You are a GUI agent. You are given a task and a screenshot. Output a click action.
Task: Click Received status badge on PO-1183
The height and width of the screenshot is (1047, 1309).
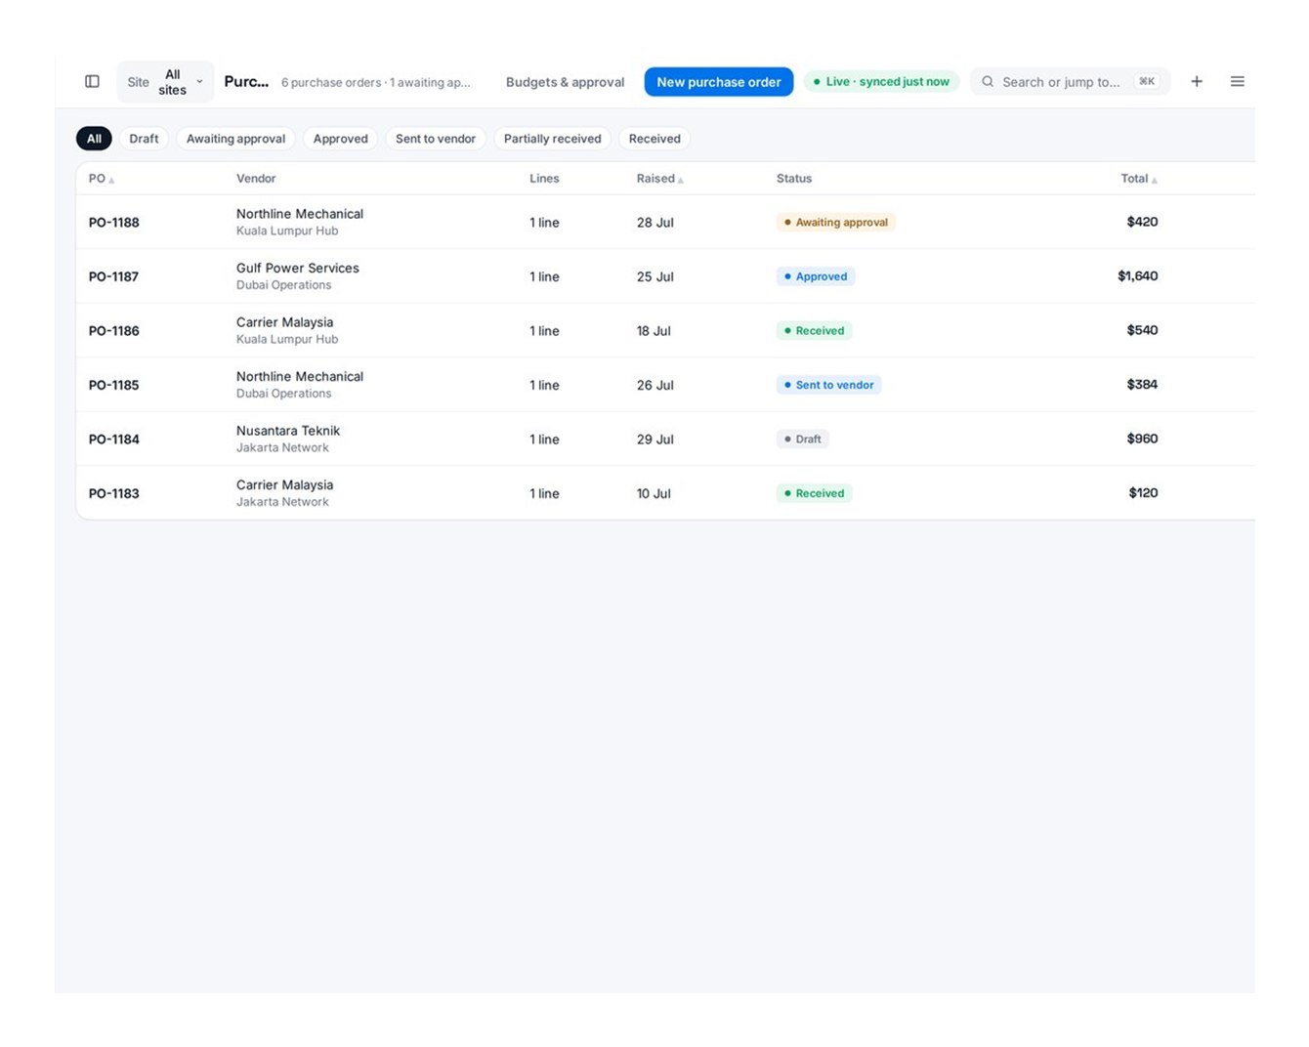pyautogui.click(x=815, y=493)
